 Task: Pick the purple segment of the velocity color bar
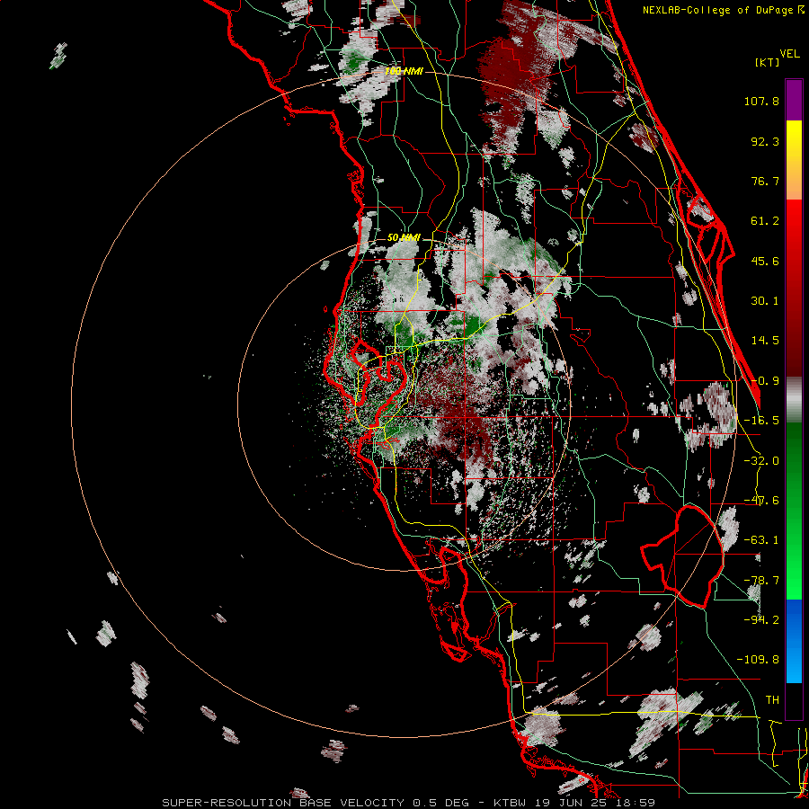pos(794,100)
